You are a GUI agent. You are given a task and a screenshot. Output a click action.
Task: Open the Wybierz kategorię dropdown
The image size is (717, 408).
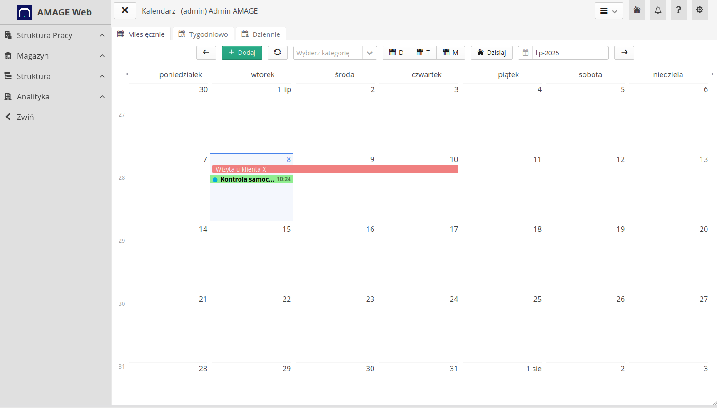point(334,53)
